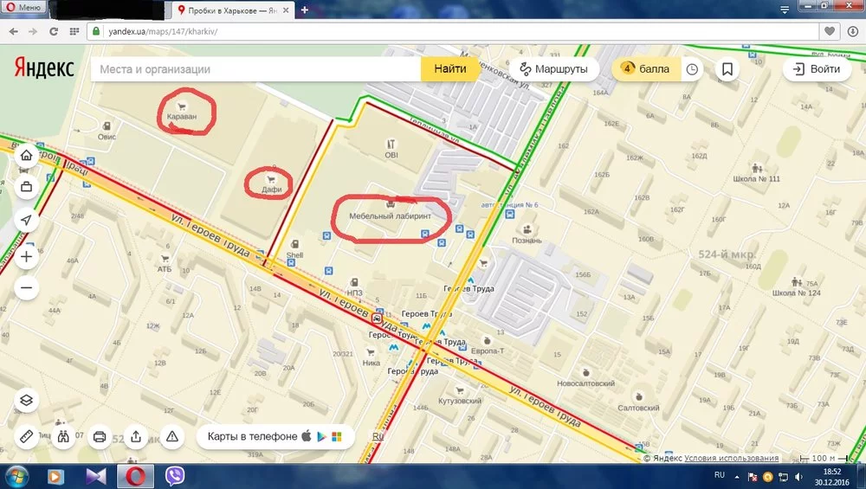Select the Home place icon
This screenshot has height=489, width=866.
point(26,155)
